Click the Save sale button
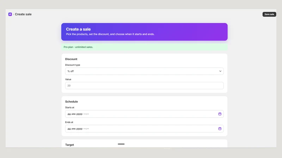 pyautogui.click(x=269, y=14)
